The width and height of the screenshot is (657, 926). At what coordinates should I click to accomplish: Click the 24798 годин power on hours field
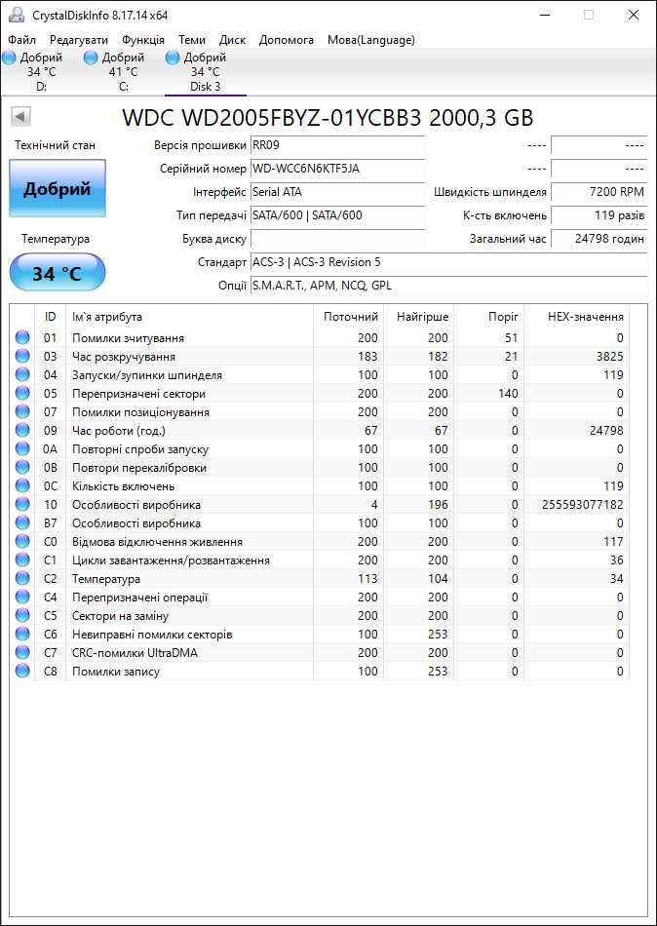coord(599,239)
